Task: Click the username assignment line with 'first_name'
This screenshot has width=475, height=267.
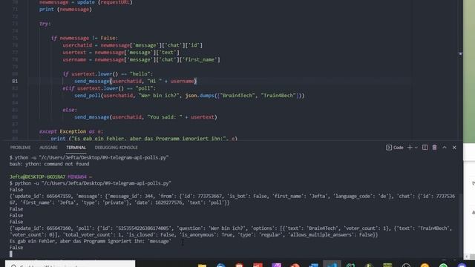Action: [141, 59]
